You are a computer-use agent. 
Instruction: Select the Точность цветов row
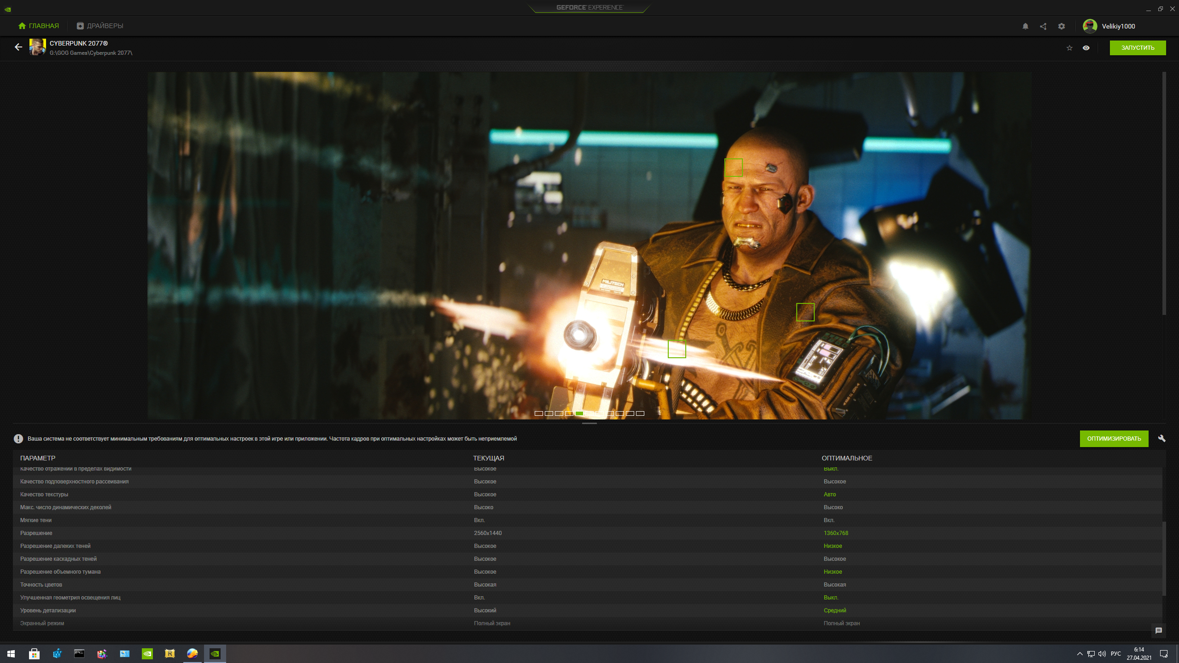tap(588, 585)
